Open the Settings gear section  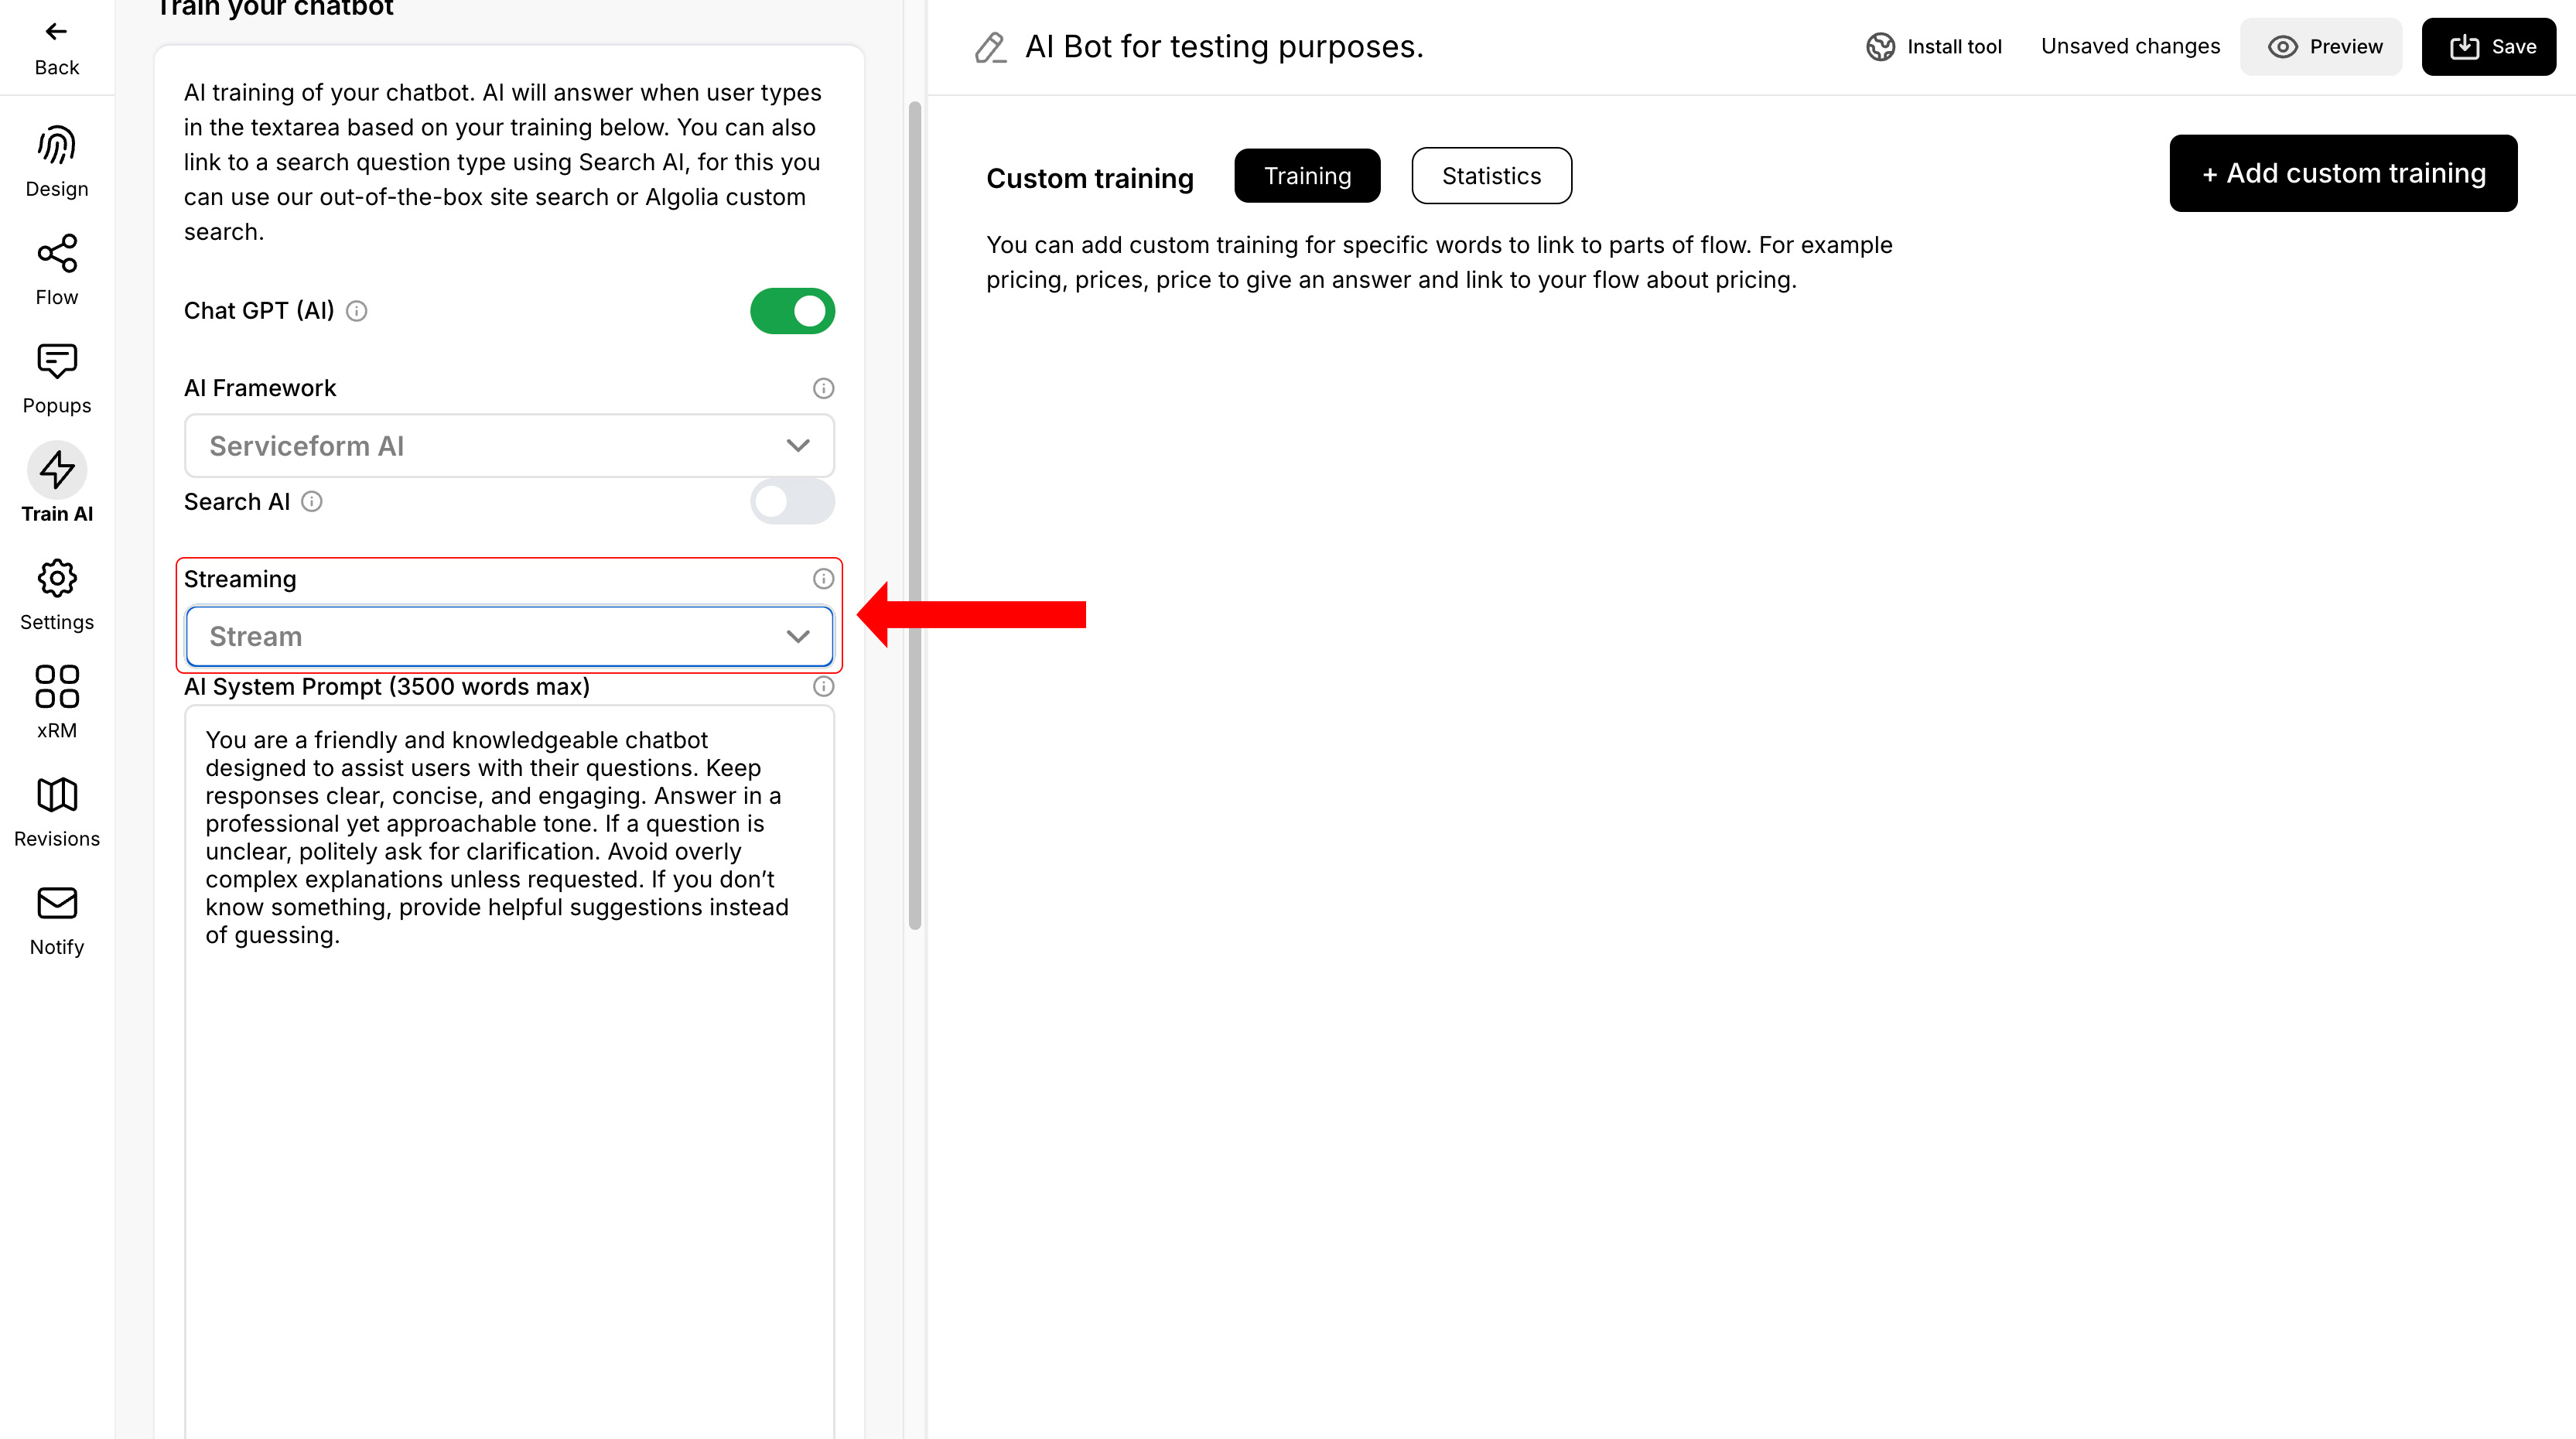pyautogui.click(x=56, y=595)
